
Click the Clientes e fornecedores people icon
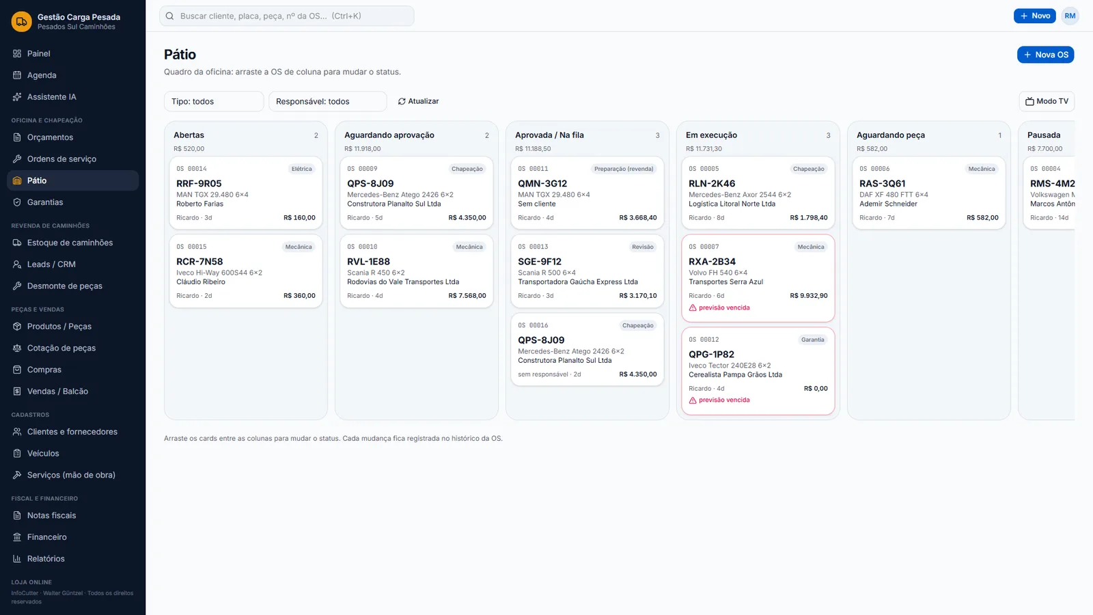pyautogui.click(x=17, y=432)
